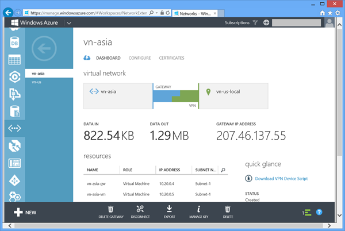The width and height of the screenshot is (345, 231).
Task: Open the user account avatar menu
Action: pos(329,23)
